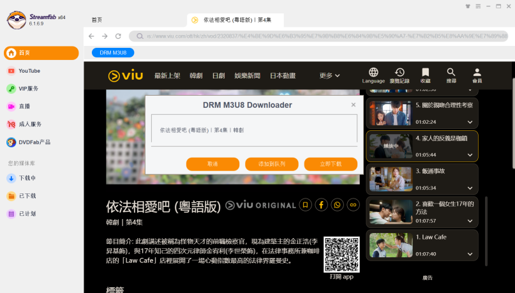Open 瀏覽記錄 viewing history
The width and height of the screenshot is (515, 293).
pyautogui.click(x=399, y=75)
